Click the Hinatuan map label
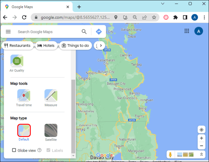209x162 pixels. [147, 100]
